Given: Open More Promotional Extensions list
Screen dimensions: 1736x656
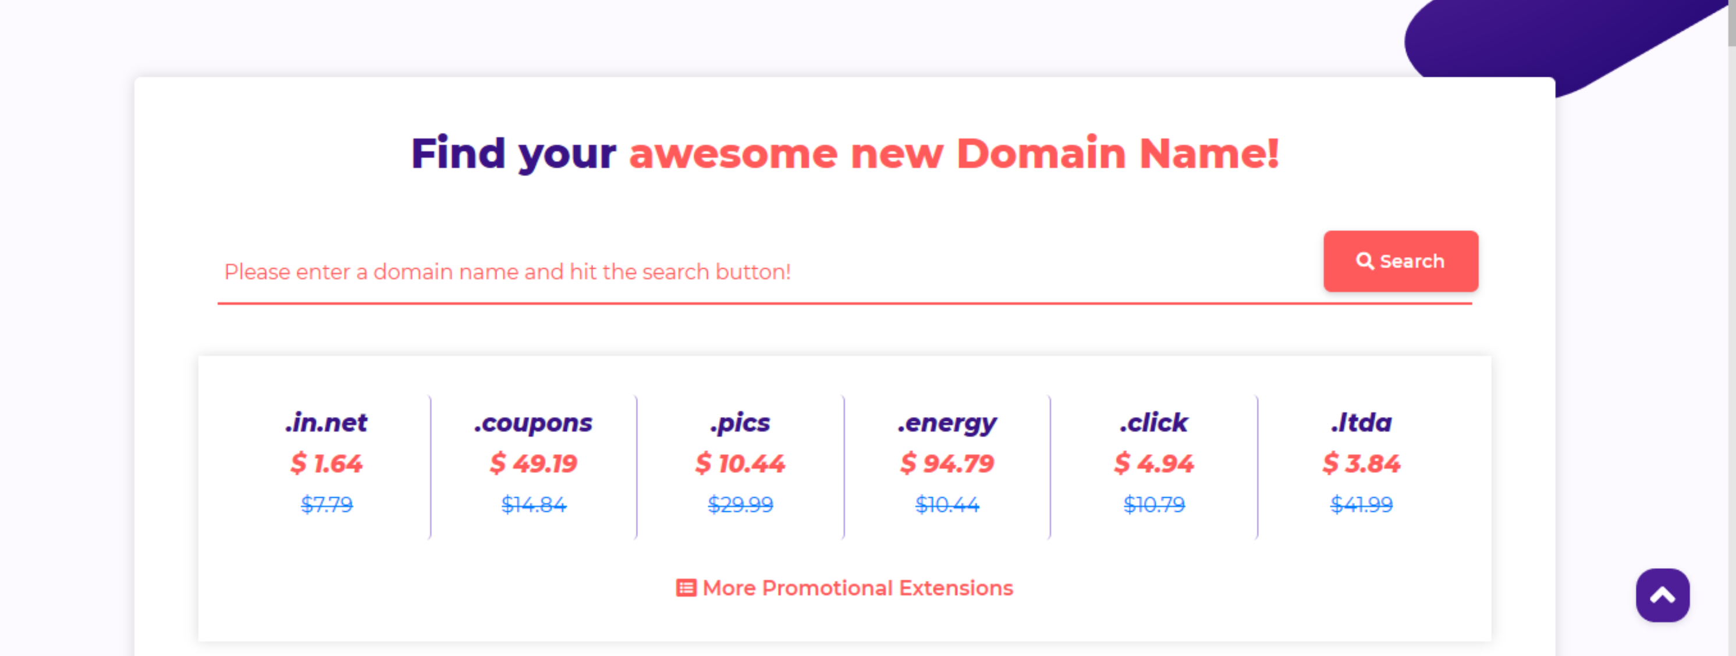Looking at the screenshot, I should click(x=857, y=588).
